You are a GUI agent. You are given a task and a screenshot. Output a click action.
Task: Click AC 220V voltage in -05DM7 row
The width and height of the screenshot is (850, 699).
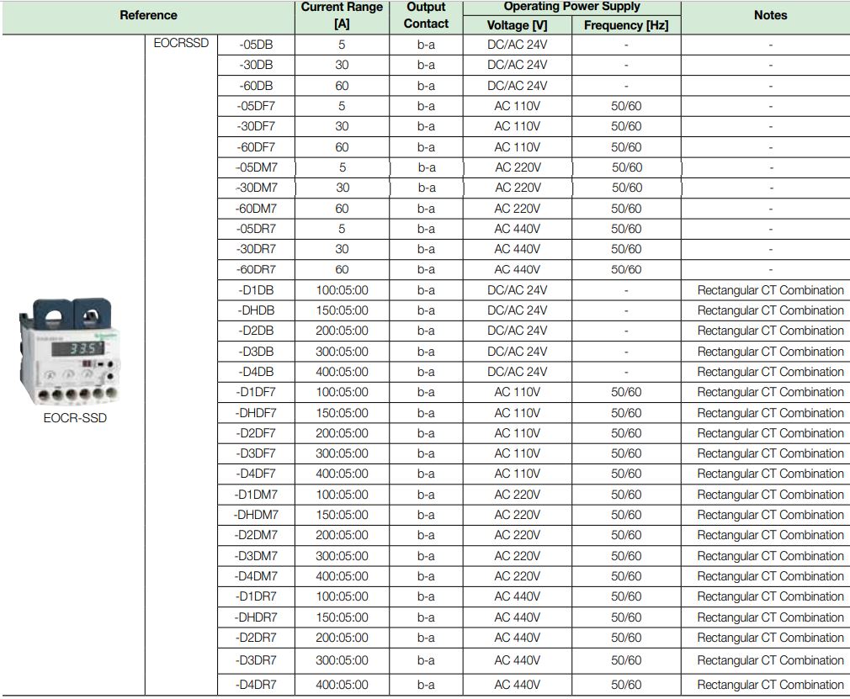pyautogui.click(x=518, y=167)
